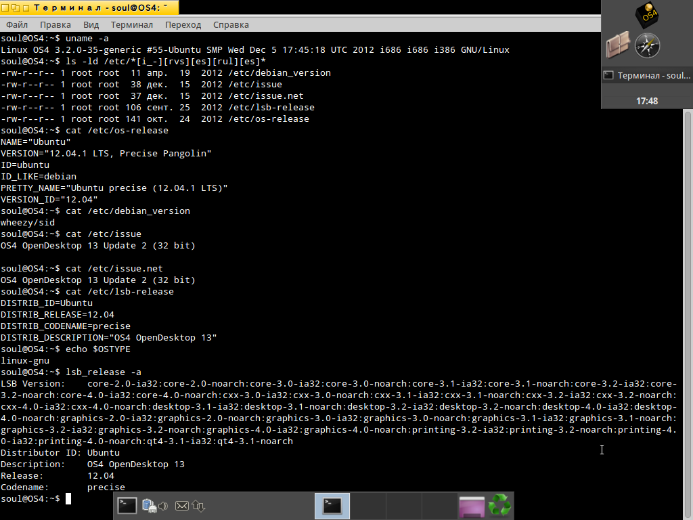This screenshot has width=693, height=520.
Task: Click the VERSION="12.04.1 LTS, Precise Pangolin" line
Action: tap(106, 154)
